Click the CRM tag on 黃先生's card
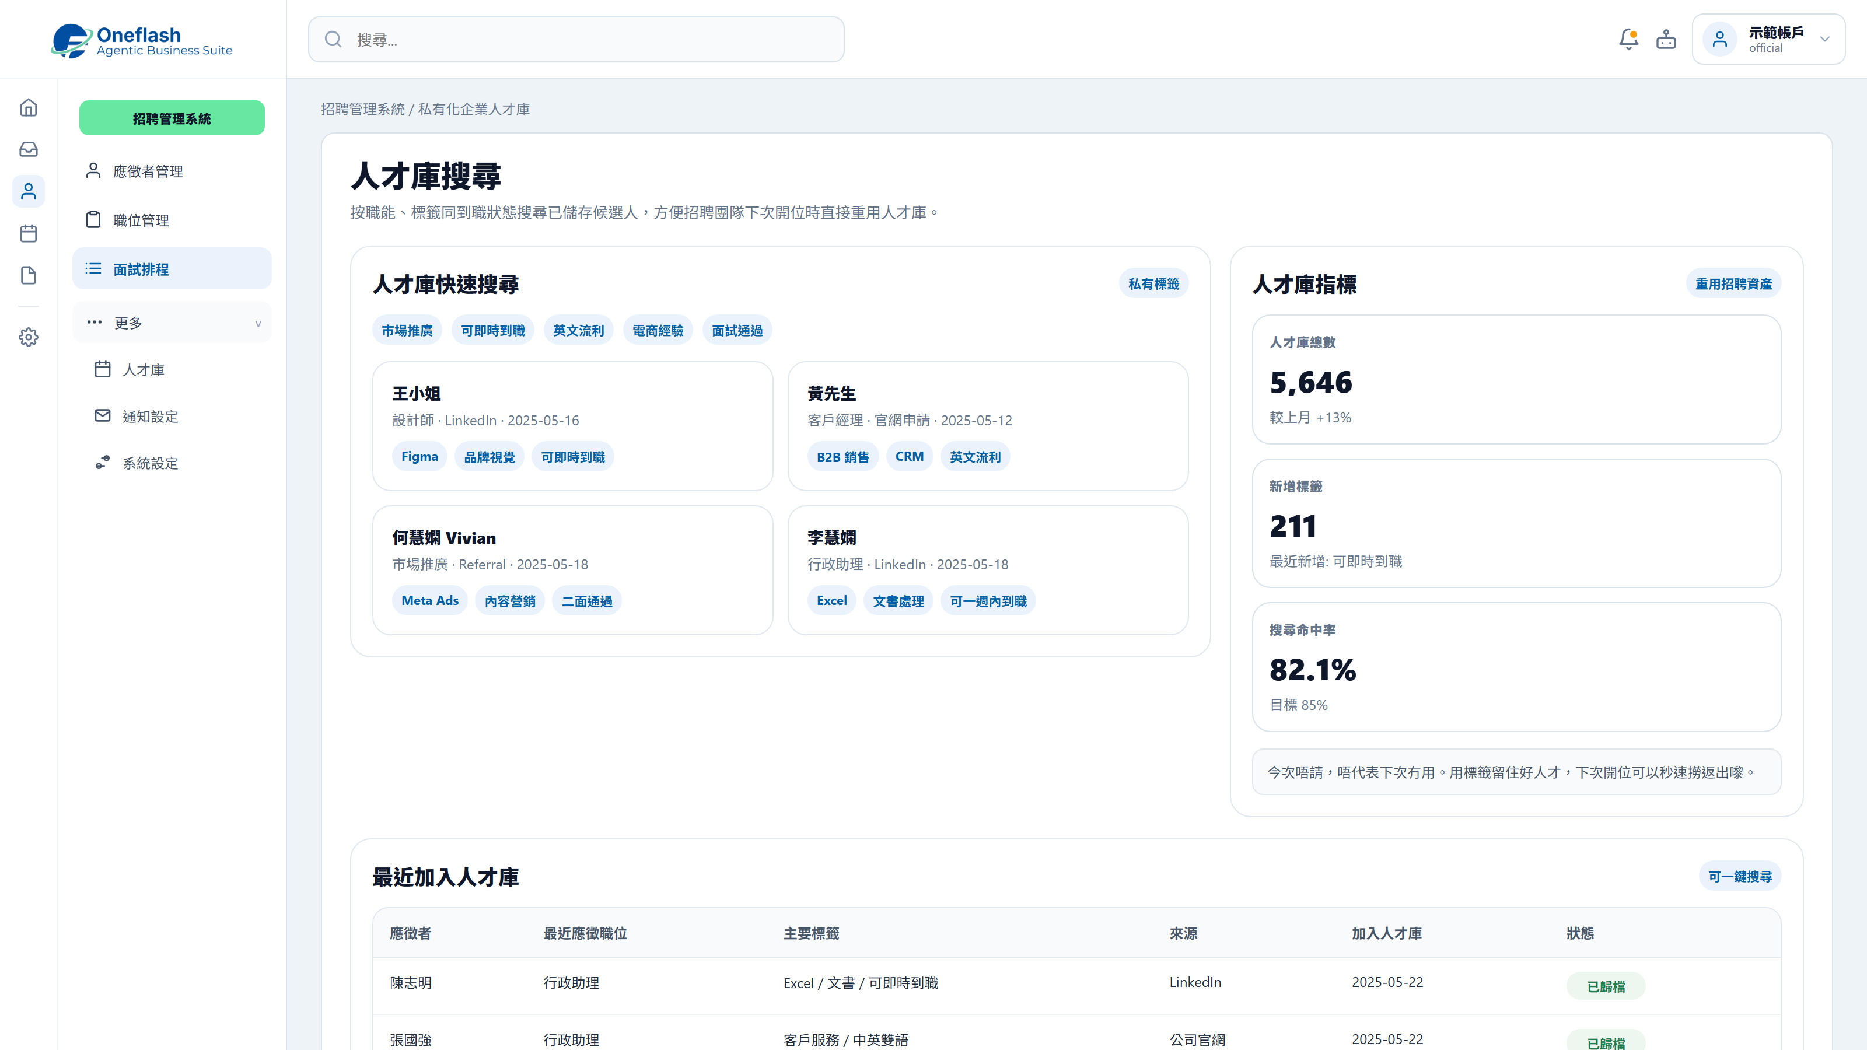Viewport: 1867px width, 1050px height. tap(910, 457)
